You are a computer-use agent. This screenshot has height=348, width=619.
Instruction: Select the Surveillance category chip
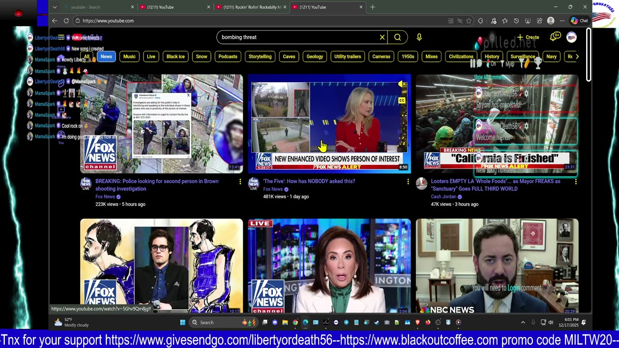click(x=523, y=57)
